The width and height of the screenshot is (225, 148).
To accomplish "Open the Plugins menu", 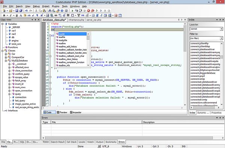I will (55, 6).
